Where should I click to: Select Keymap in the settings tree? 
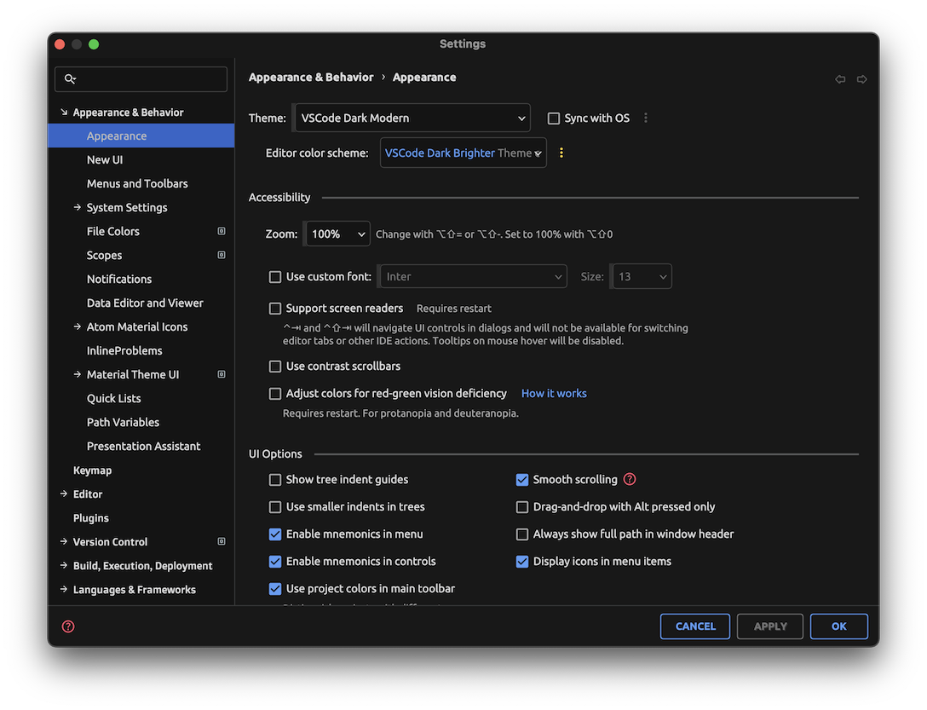92,470
